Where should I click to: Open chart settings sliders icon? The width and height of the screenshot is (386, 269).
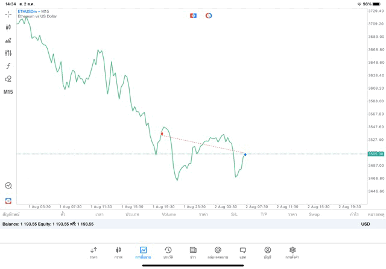click(x=8, y=53)
